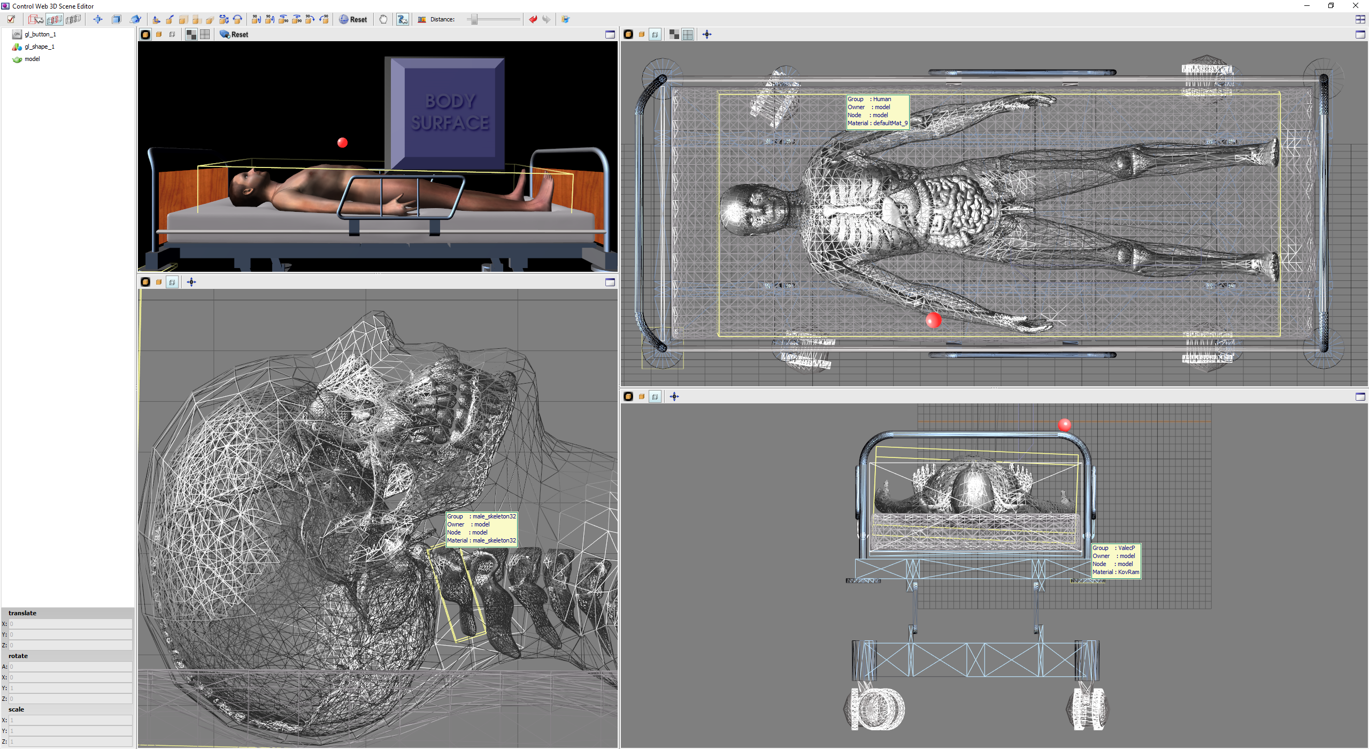Toggle grid display in top-view viewport
Screen dimensions: 1369x749
coord(688,34)
